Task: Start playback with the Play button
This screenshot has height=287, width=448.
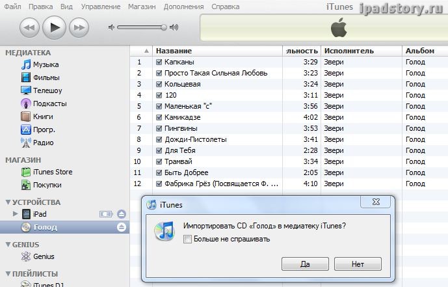Action: tap(54, 27)
